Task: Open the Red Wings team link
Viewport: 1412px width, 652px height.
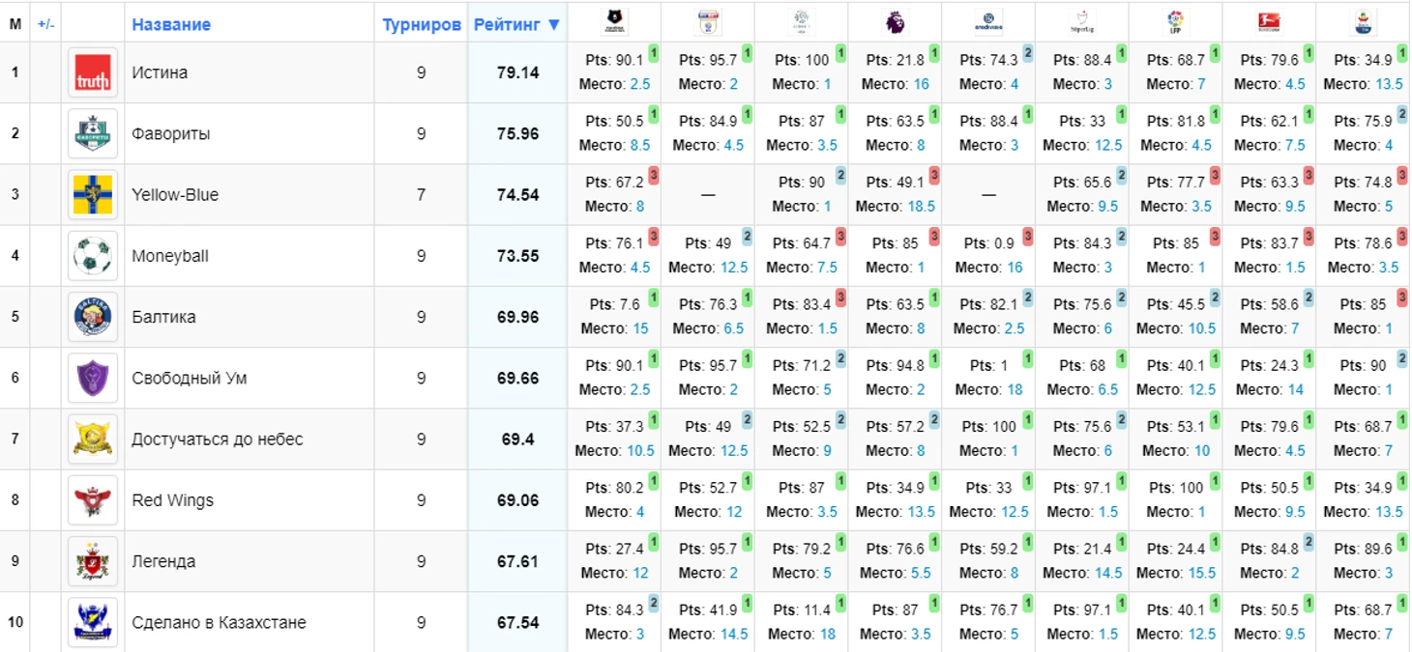Action: tap(172, 500)
